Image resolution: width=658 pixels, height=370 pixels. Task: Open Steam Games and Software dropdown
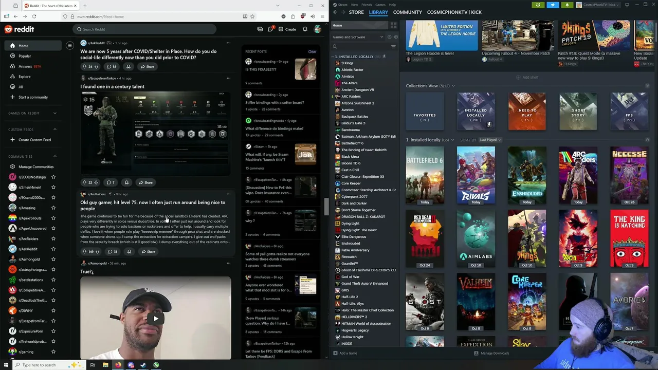[358, 37]
